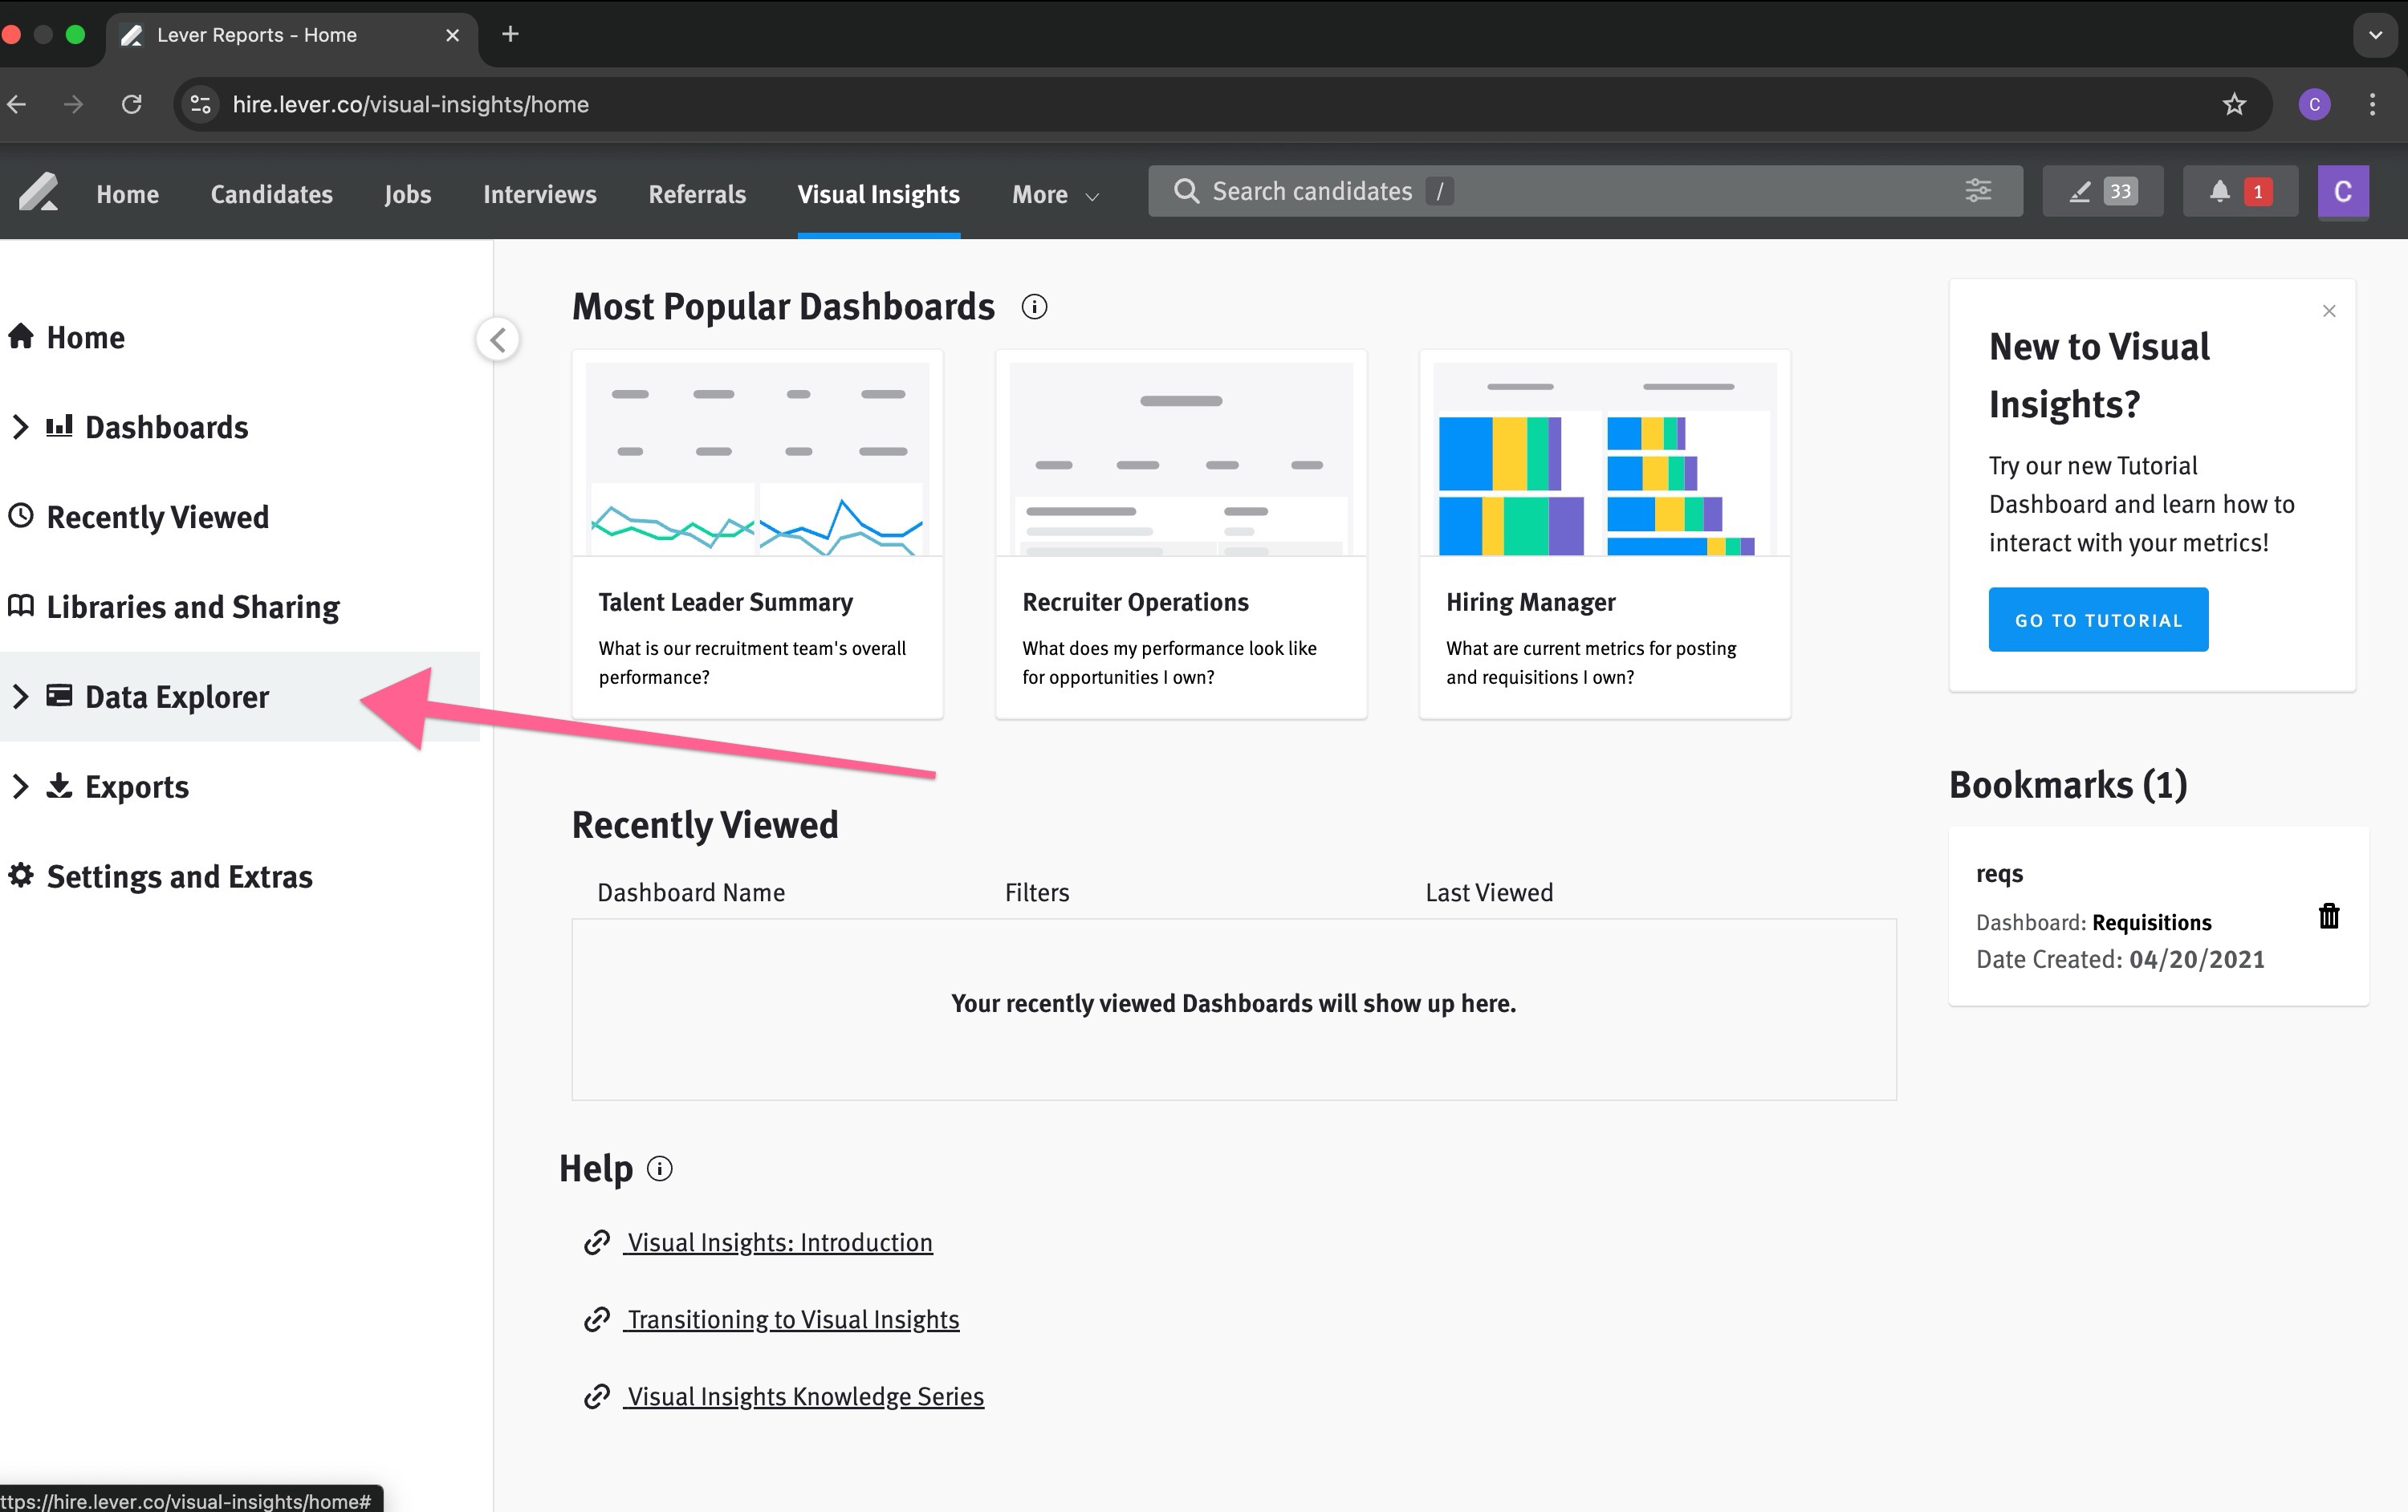Open Visual Insights: Introduction link

tap(779, 1242)
